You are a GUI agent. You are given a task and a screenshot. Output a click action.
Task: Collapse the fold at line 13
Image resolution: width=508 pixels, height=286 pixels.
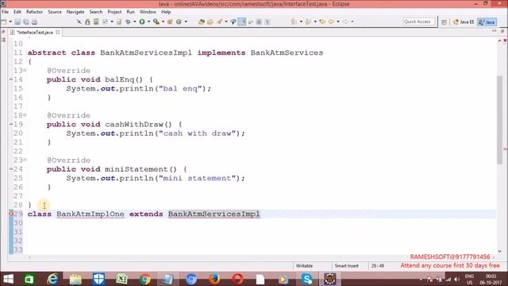click(x=25, y=71)
